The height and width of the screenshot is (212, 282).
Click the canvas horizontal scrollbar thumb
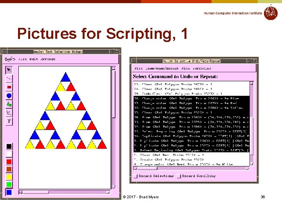pos(35,192)
